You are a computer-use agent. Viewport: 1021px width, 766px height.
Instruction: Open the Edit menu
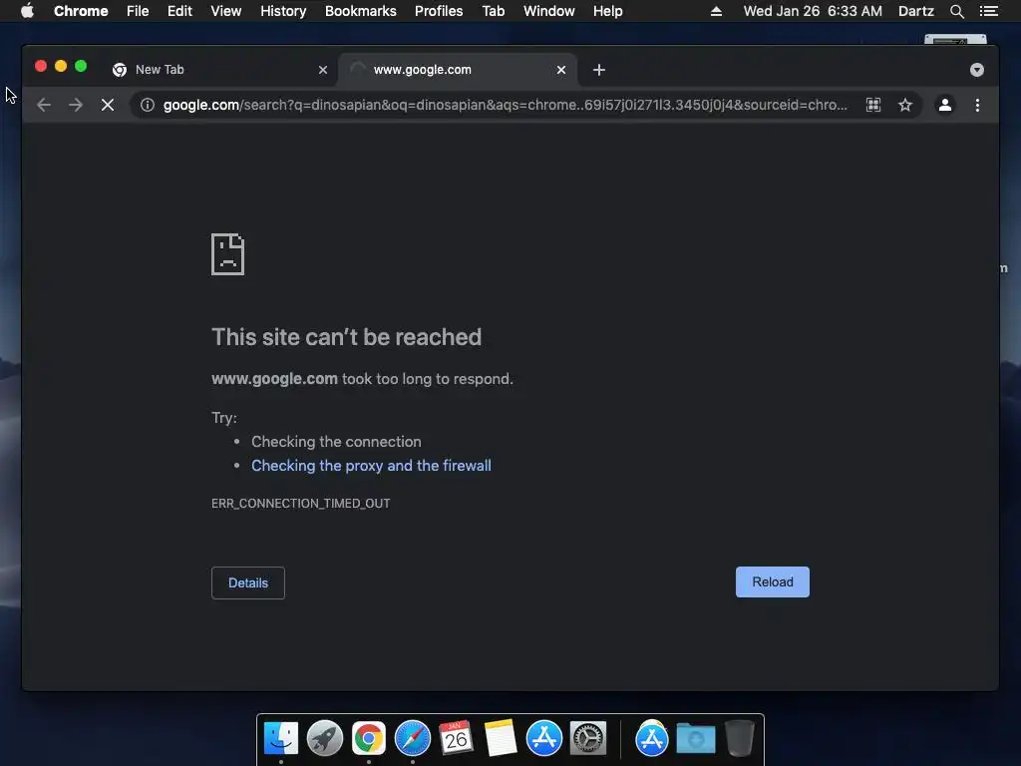click(179, 11)
